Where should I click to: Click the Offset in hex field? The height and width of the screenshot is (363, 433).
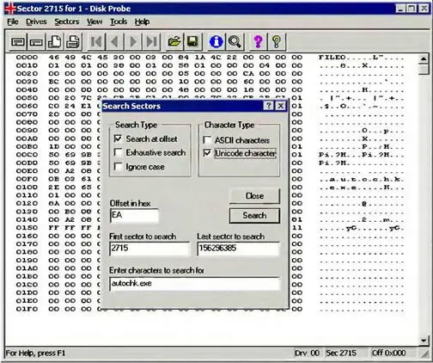[x=134, y=216]
